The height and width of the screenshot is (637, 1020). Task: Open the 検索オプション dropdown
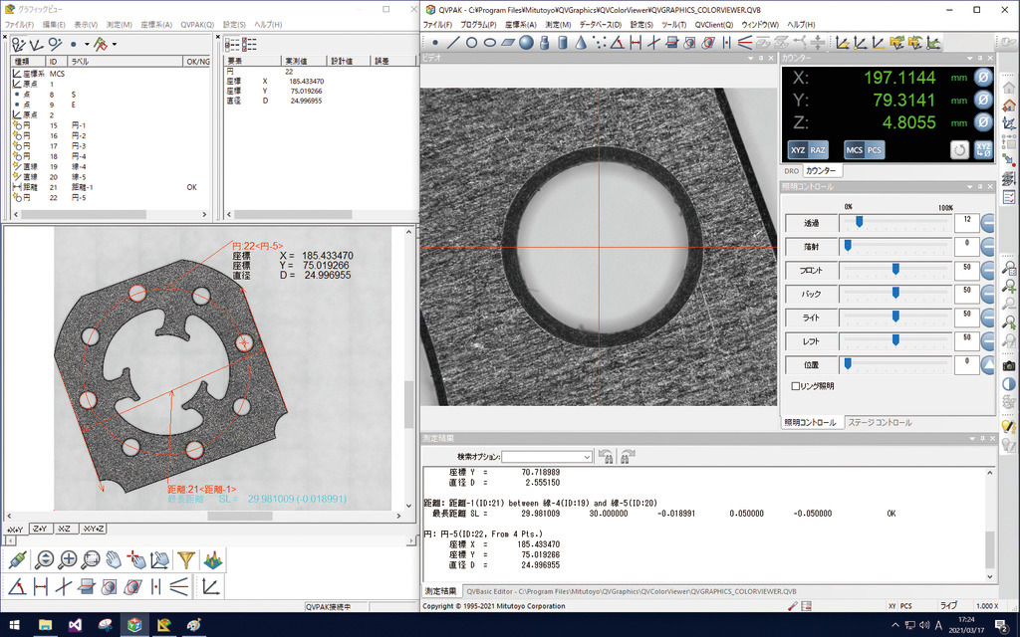(x=587, y=456)
